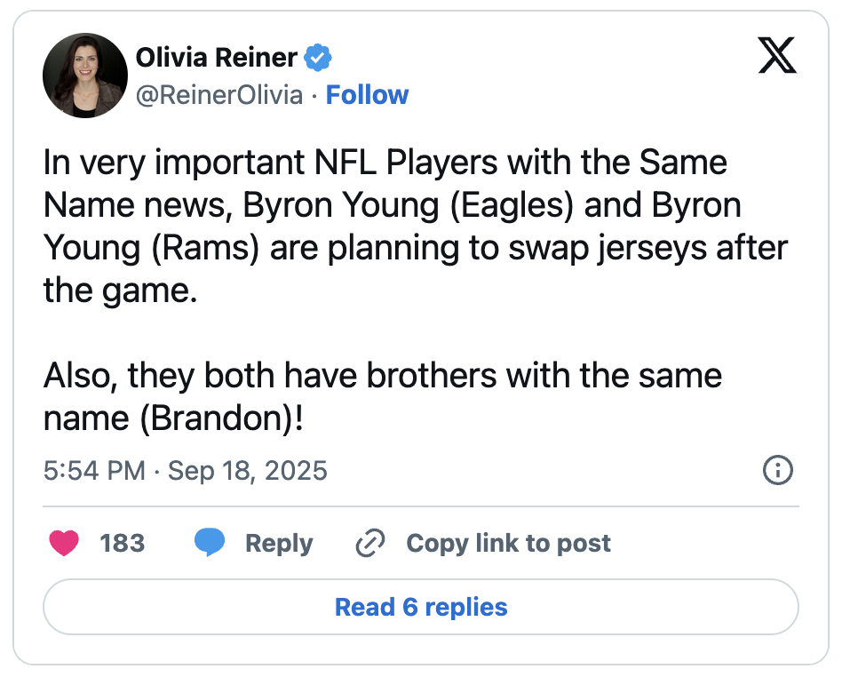Open the info circle icon
Viewport: 842px width, 677px height.
pos(777,470)
